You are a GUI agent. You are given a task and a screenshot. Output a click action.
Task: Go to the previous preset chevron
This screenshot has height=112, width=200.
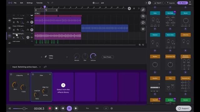[42, 57]
